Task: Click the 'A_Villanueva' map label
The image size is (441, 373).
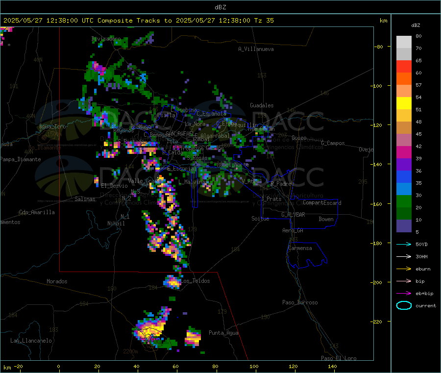Action: coord(256,49)
